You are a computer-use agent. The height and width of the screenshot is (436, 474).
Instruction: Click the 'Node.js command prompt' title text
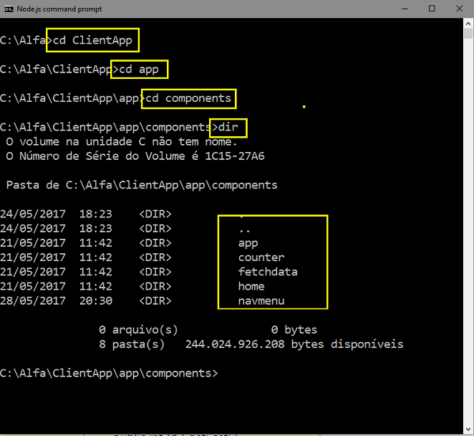pos(59,9)
